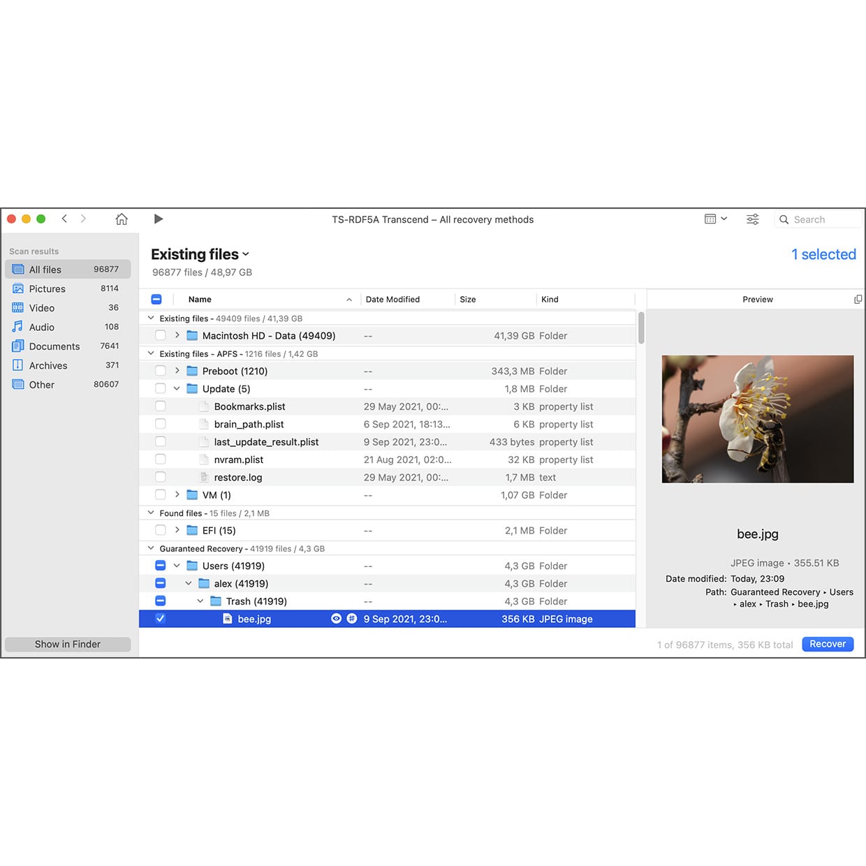Image resolution: width=866 pixels, height=866 pixels.
Task: Click the Recover button
Action: click(828, 644)
